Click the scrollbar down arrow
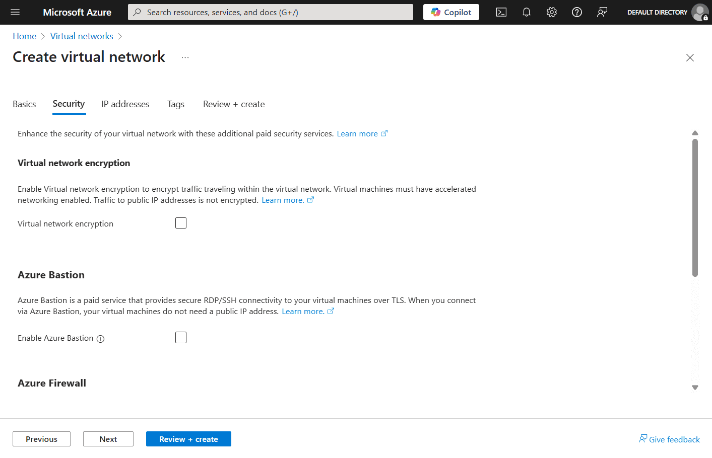Viewport: 712px width, 458px height. [695, 388]
